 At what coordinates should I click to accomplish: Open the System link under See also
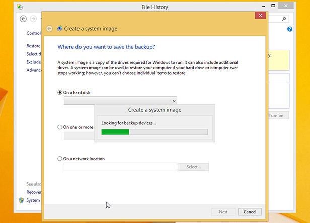(x=33, y=200)
